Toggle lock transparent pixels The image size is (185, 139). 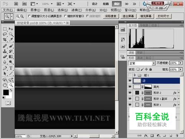click(138, 69)
